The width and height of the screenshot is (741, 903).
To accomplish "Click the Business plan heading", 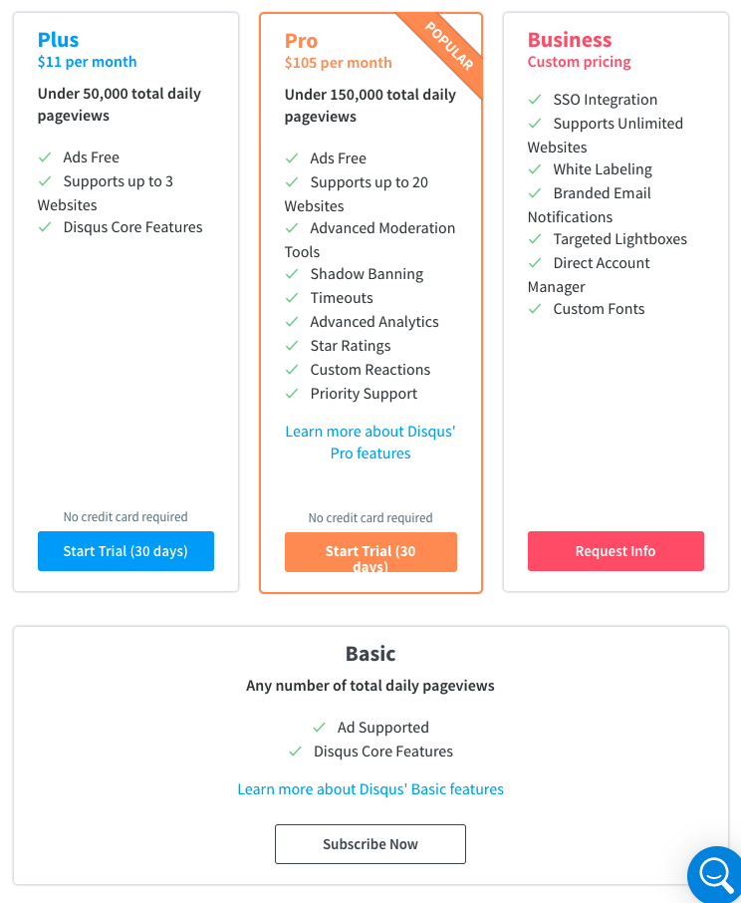I will [x=570, y=40].
